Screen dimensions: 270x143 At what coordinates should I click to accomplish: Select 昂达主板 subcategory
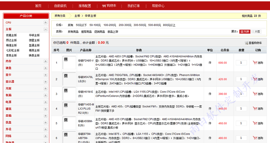pyautogui.click(x=11, y=40)
